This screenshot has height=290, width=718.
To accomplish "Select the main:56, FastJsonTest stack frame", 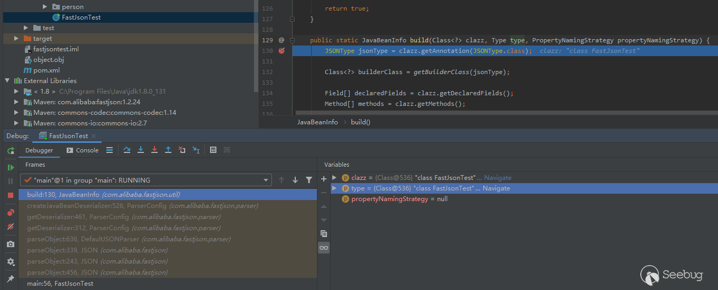I will [x=60, y=284].
